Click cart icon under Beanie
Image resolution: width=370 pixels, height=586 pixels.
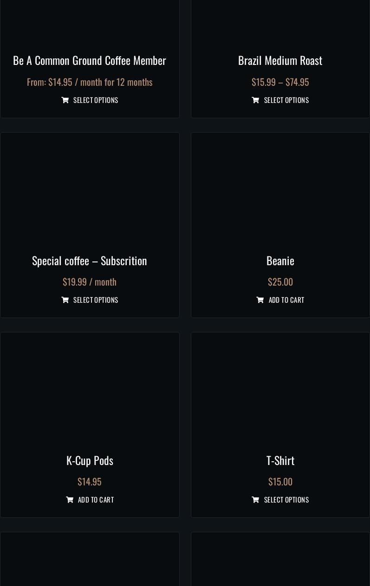click(260, 300)
